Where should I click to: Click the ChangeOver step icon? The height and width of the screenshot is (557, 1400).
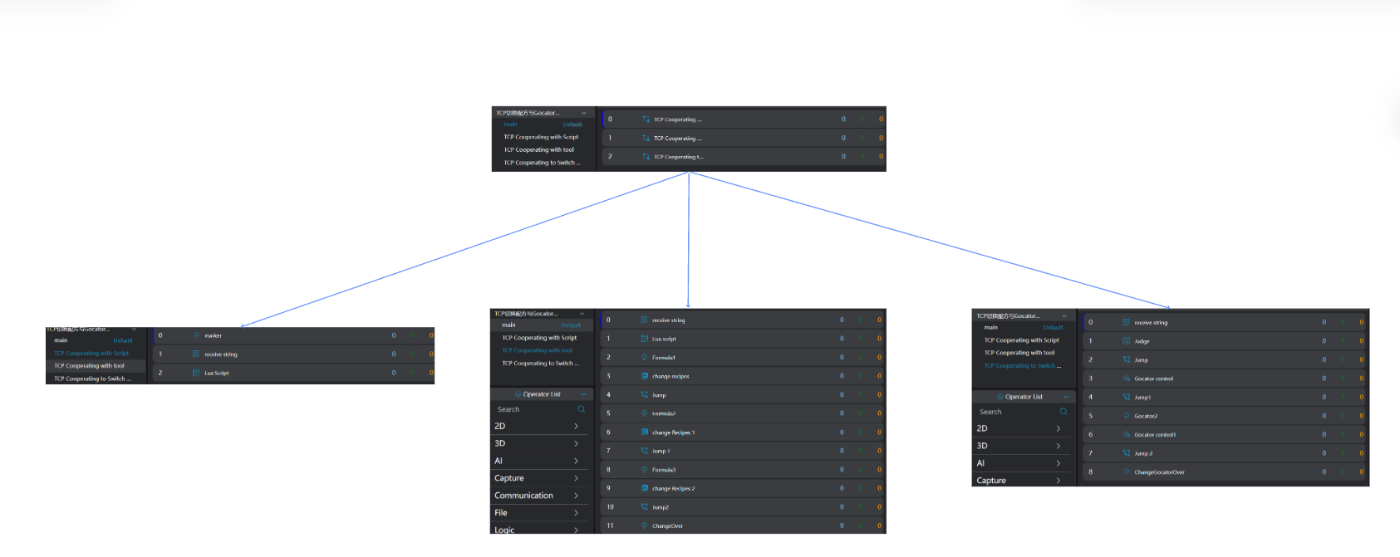644,525
